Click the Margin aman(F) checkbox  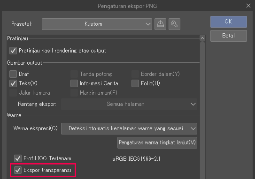(74, 93)
